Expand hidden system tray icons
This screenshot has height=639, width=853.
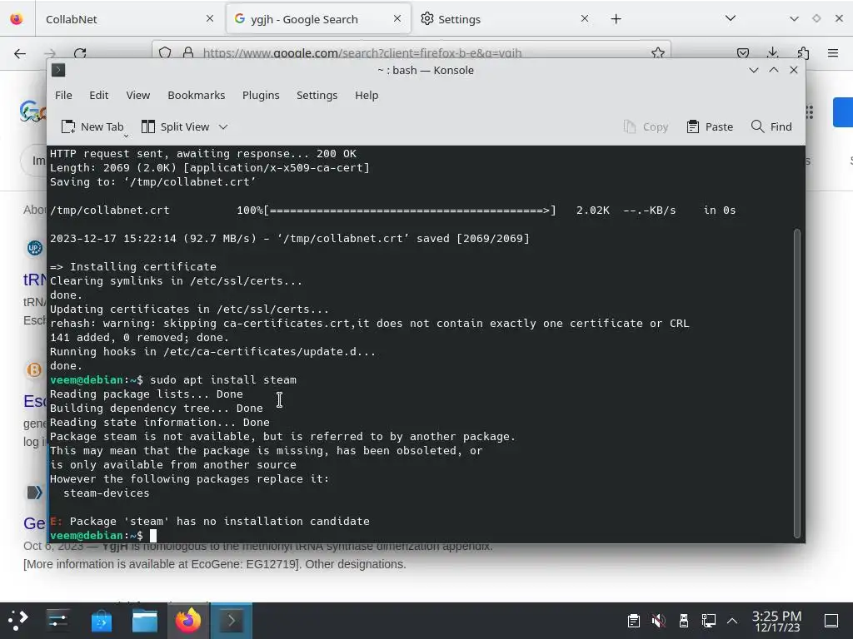pos(732,620)
